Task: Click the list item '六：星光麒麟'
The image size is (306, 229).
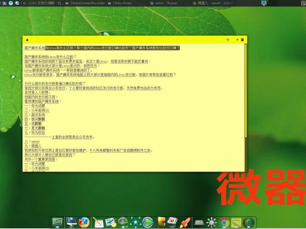Action: (x=35, y=128)
